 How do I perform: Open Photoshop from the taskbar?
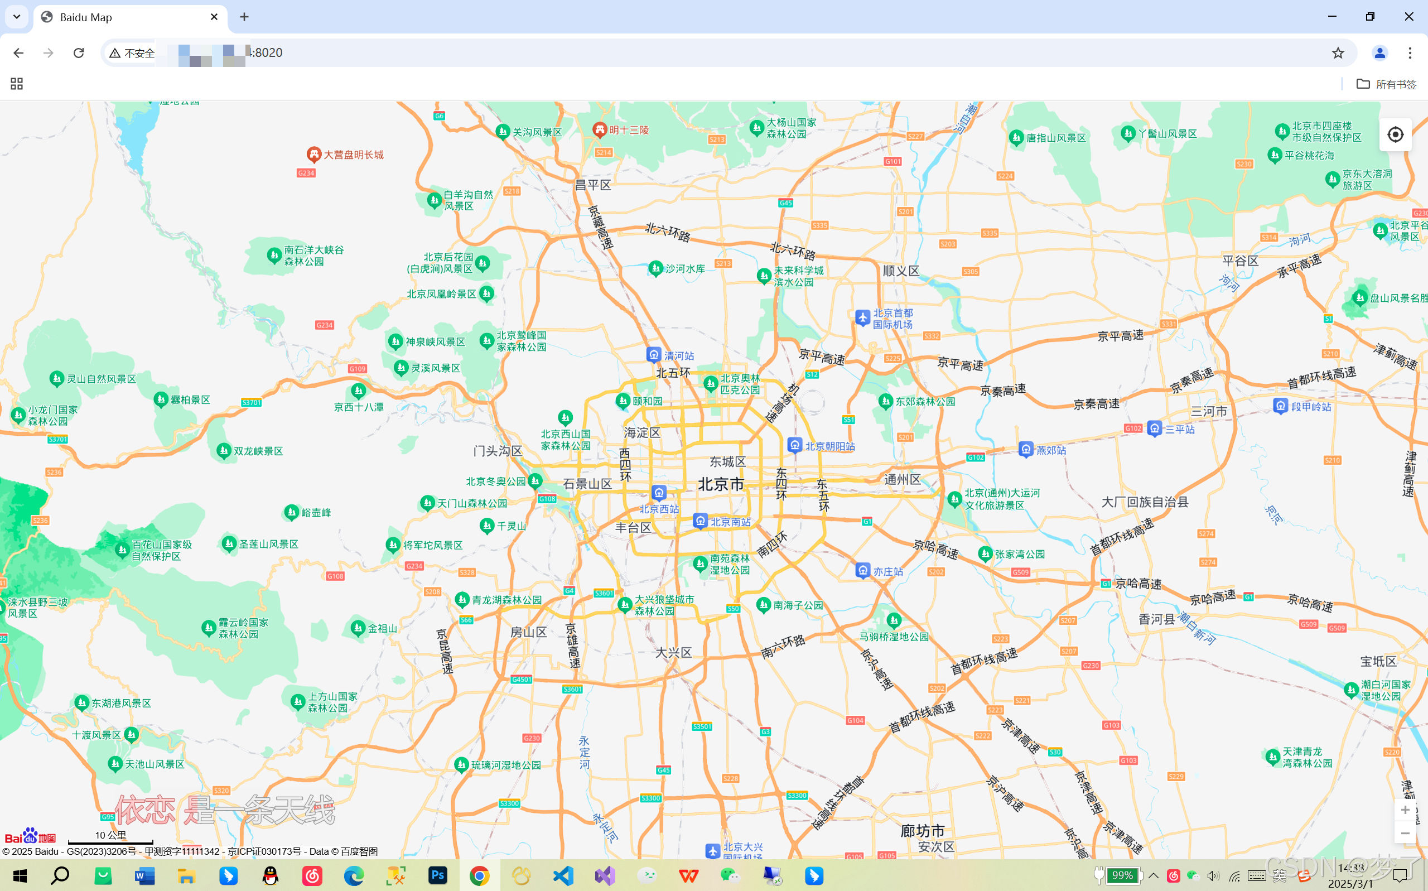(438, 876)
